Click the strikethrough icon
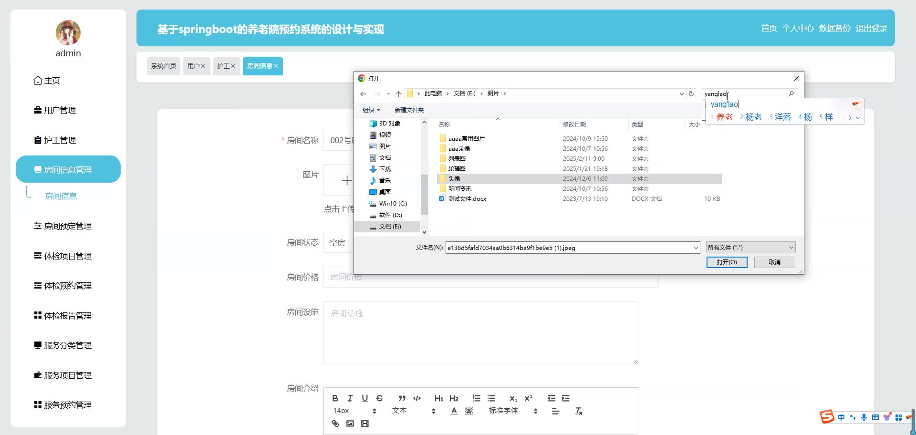Image resolution: width=916 pixels, height=435 pixels. [x=380, y=398]
